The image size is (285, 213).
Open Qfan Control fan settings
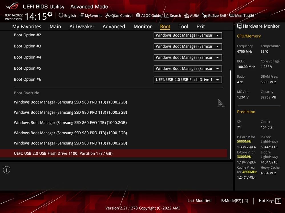(119, 16)
